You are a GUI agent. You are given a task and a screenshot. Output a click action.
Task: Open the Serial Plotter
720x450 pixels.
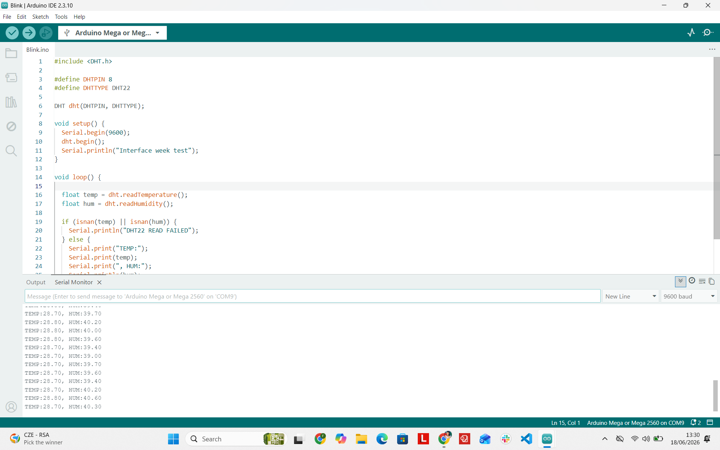pyautogui.click(x=691, y=33)
